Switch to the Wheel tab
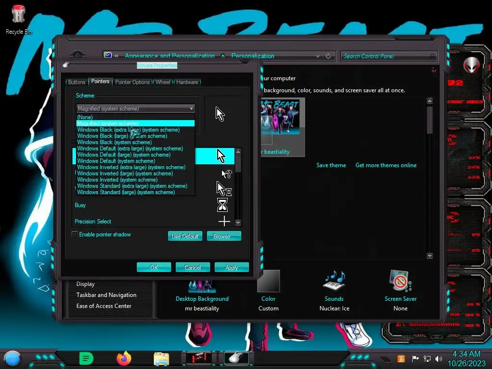The width and height of the screenshot is (492, 369). [x=163, y=82]
